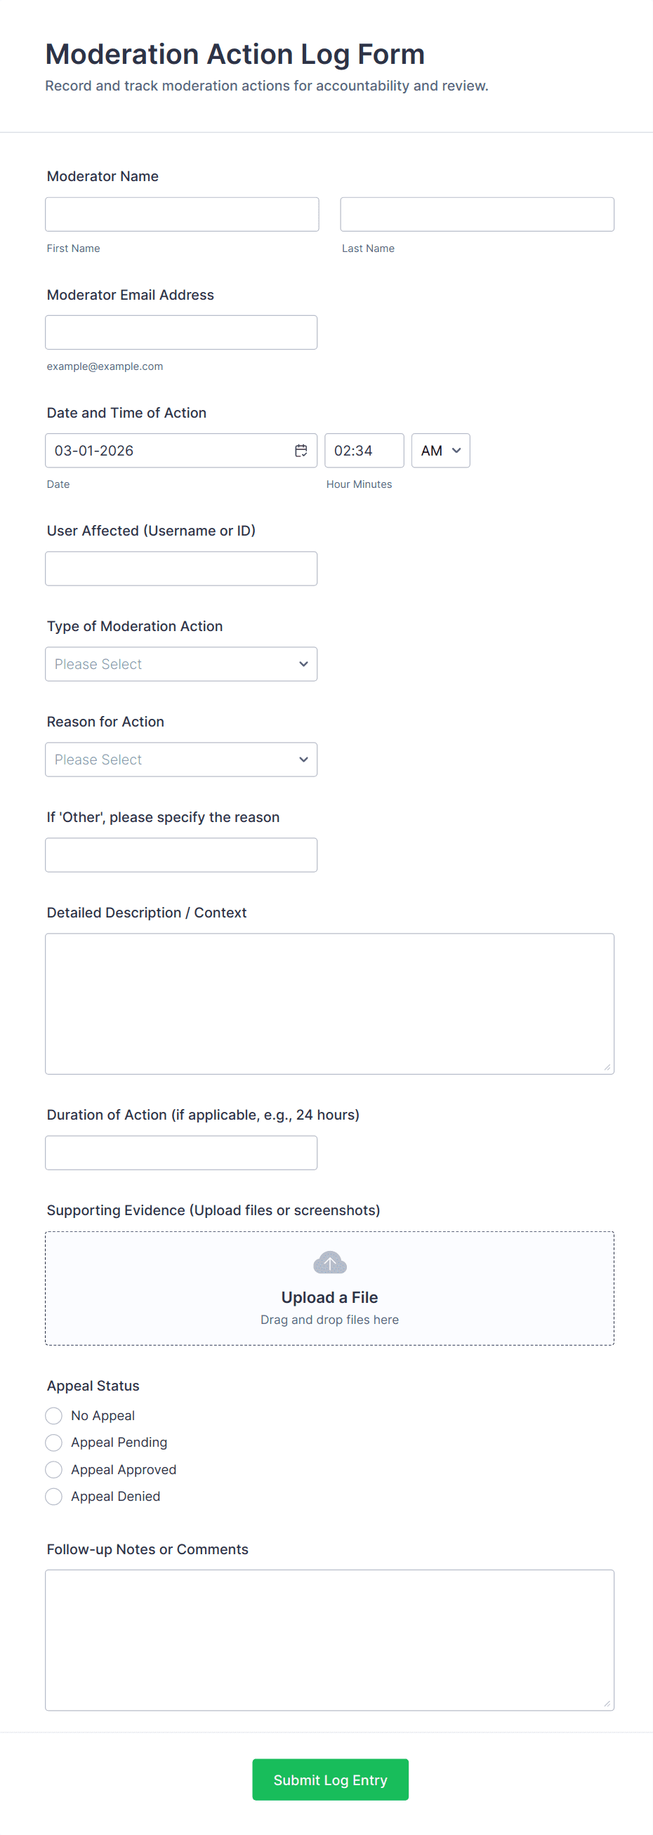The image size is (653, 1835).
Task: Click the cloud upload icon
Action: click(x=329, y=1262)
